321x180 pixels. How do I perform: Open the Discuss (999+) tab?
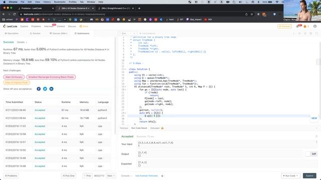pos(58,33)
